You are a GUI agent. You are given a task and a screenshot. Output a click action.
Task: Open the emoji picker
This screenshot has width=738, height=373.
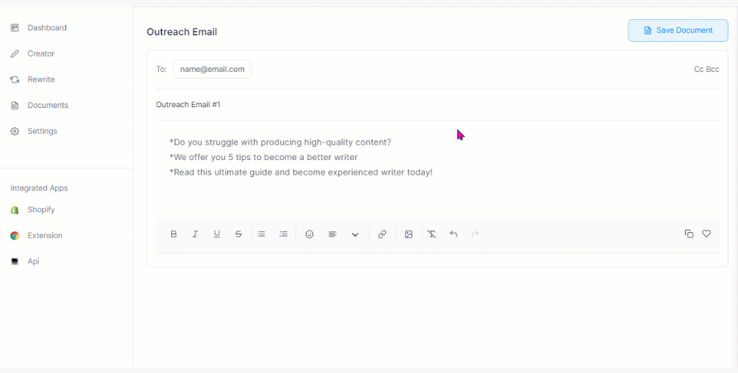(309, 234)
